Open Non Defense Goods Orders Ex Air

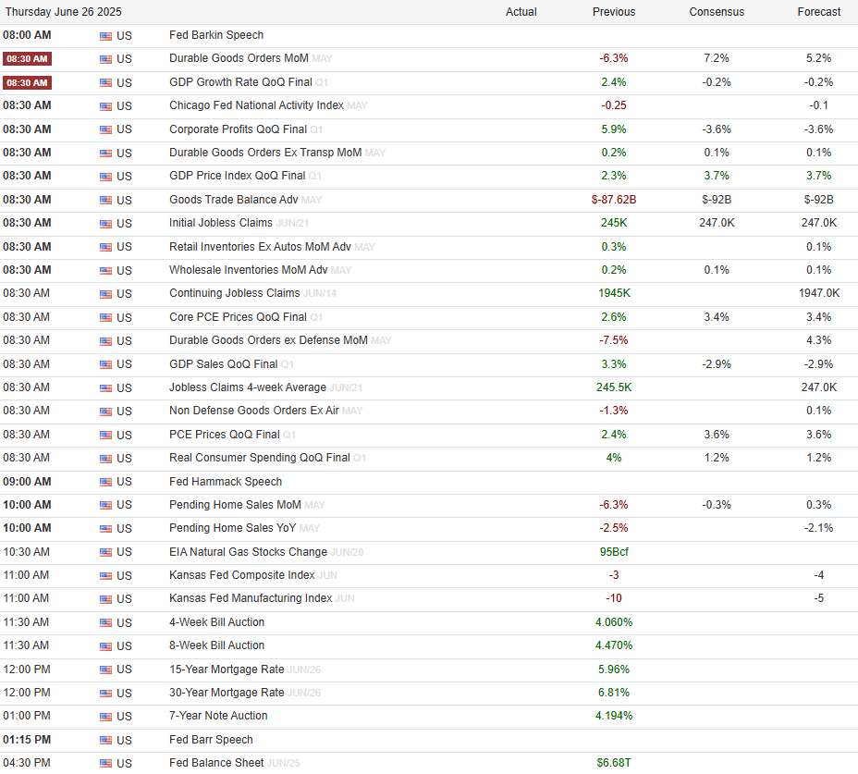pos(254,410)
